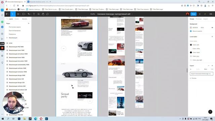Select the vehicles 1600 frame layer
215x121 pixels.
pos(17,68)
